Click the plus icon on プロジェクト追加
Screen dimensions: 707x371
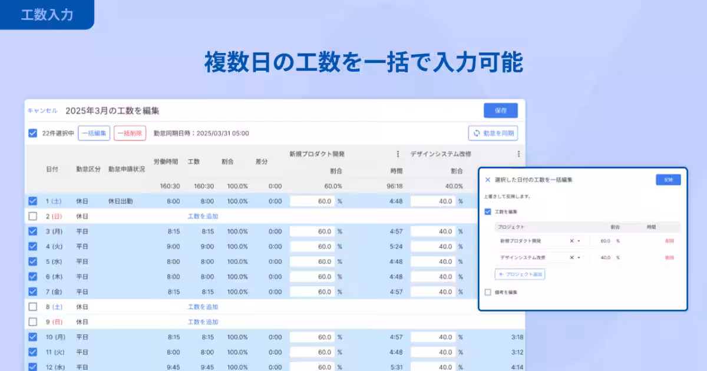pyautogui.click(x=501, y=274)
